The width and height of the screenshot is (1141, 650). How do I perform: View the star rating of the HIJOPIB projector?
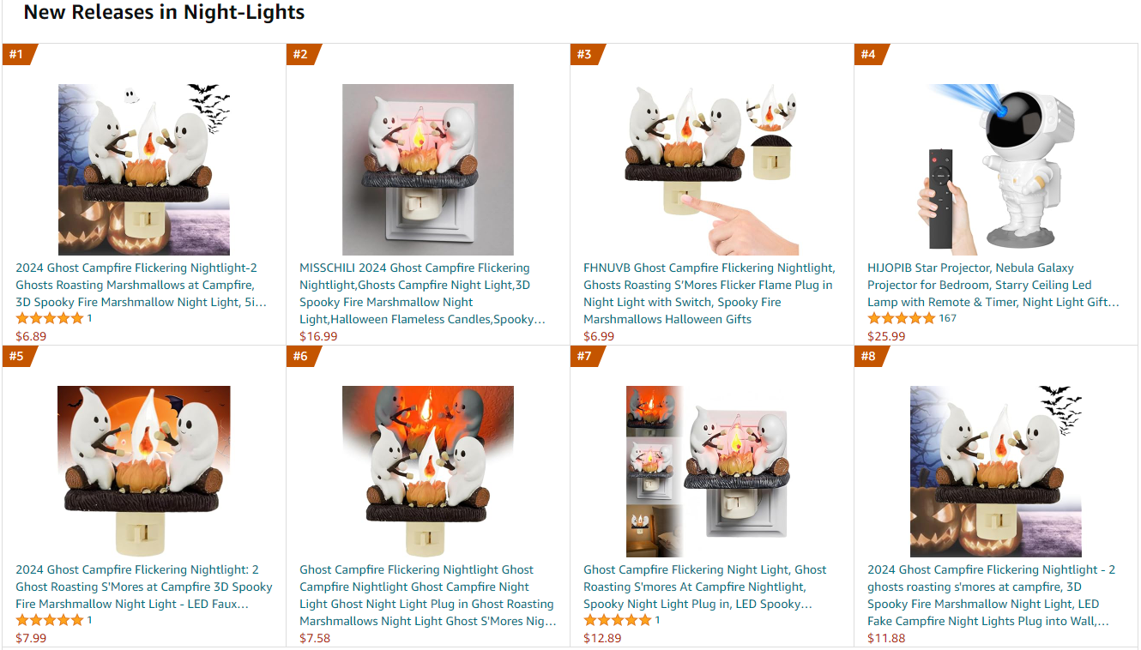901,318
